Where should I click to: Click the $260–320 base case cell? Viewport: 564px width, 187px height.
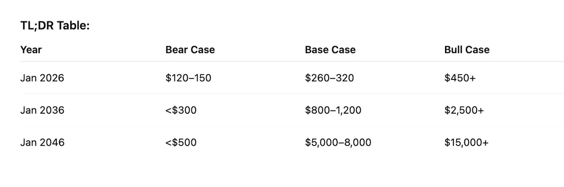(329, 78)
